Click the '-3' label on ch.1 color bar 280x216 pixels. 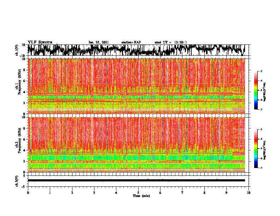(261, 71)
